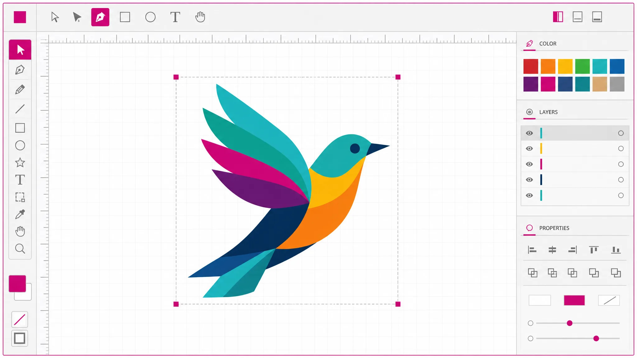Screen dimensions: 637x358
Task: Toggle the thin bottom panel layout icon
Action: 578,17
